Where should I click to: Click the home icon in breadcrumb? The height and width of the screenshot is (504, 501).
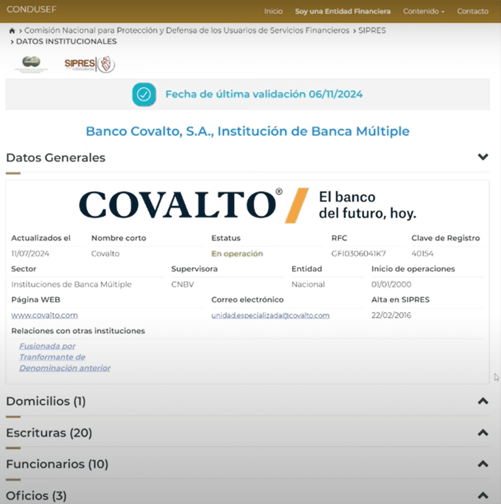(x=12, y=31)
